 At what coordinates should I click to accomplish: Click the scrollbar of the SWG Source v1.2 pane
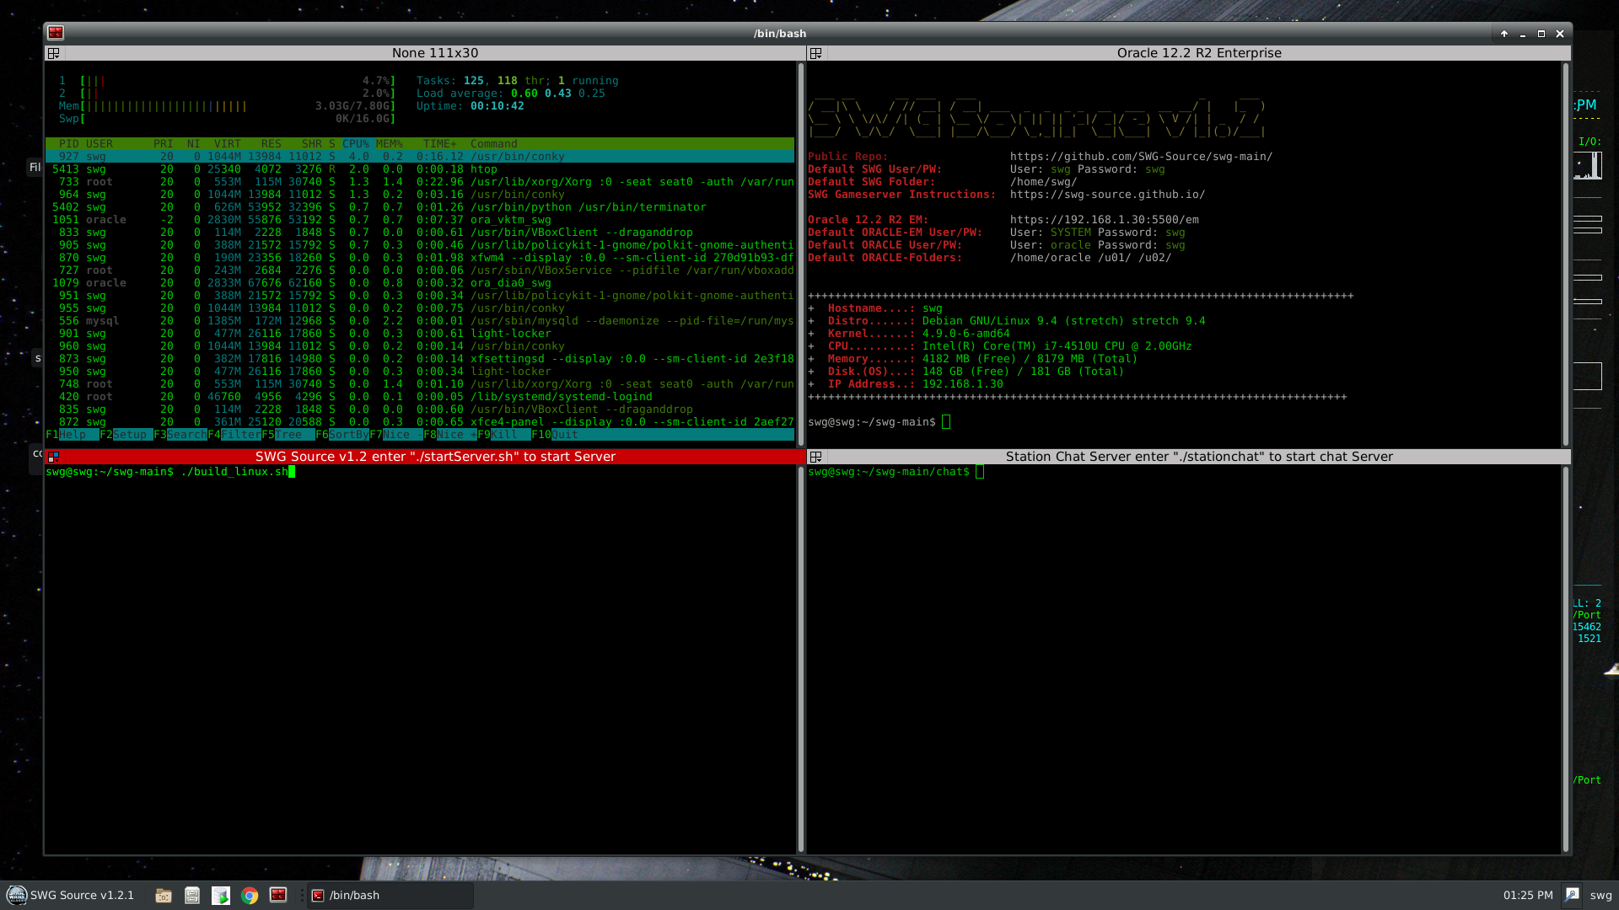coord(800,659)
